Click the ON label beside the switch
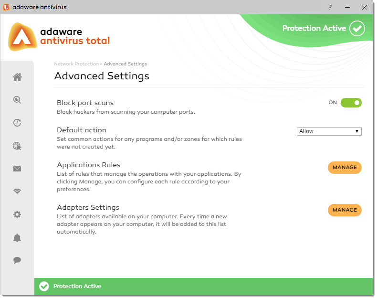Image resolution: width=377 pixels, height=299 pixels. [x=333, y=103]
